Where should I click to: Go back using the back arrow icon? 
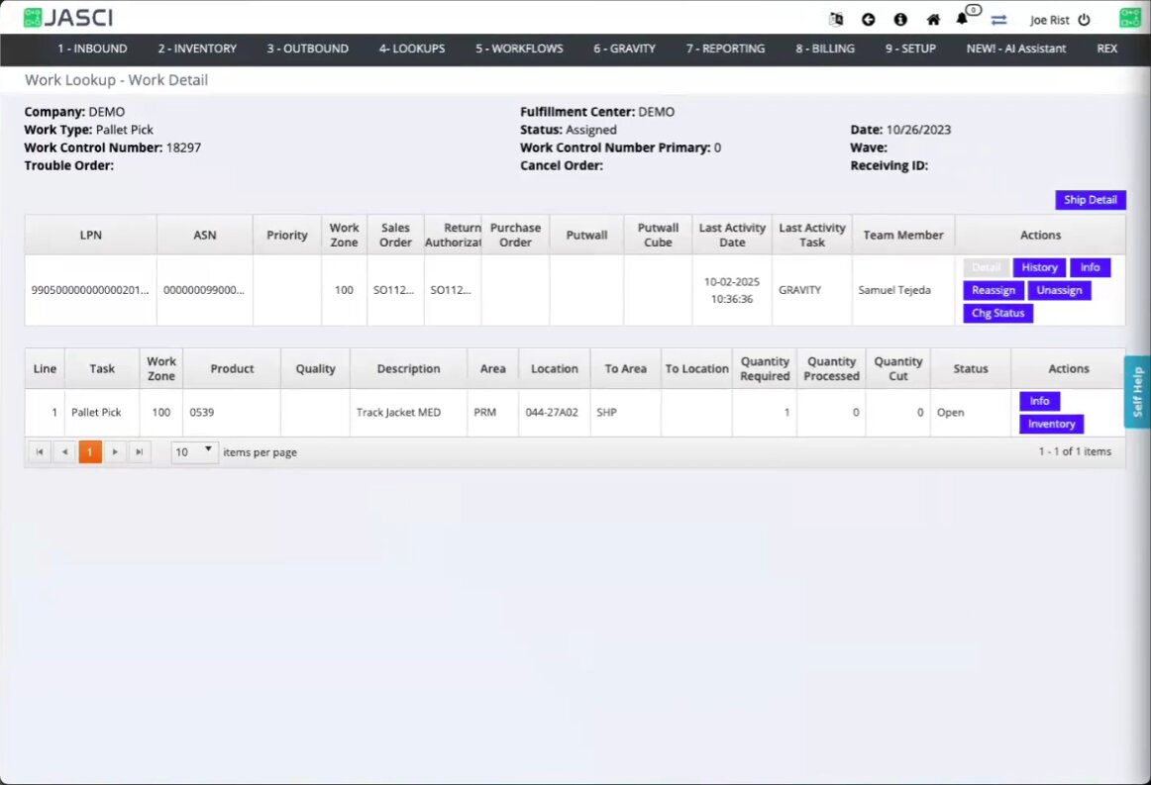[x=868, y=19]
